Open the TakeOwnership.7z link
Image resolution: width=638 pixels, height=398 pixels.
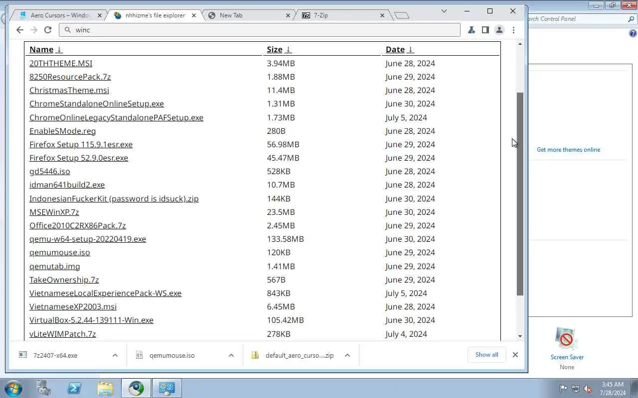pos(64,280)
